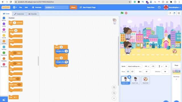Open the Edit menu
The height and width of the screenshot is (102, 182).
pos(26,7)
